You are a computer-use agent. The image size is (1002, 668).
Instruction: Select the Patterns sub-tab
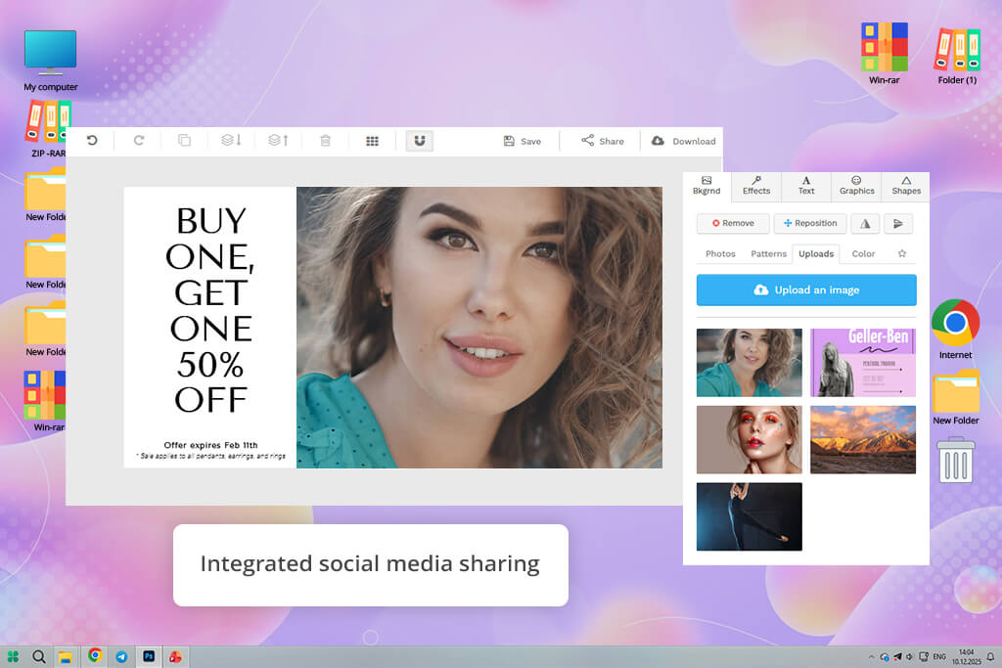(x=768, y=253)
